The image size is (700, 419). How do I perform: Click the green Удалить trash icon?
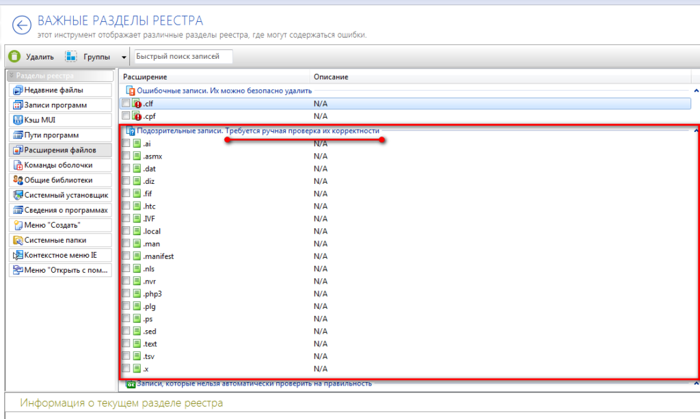click(x=15, y=57)
